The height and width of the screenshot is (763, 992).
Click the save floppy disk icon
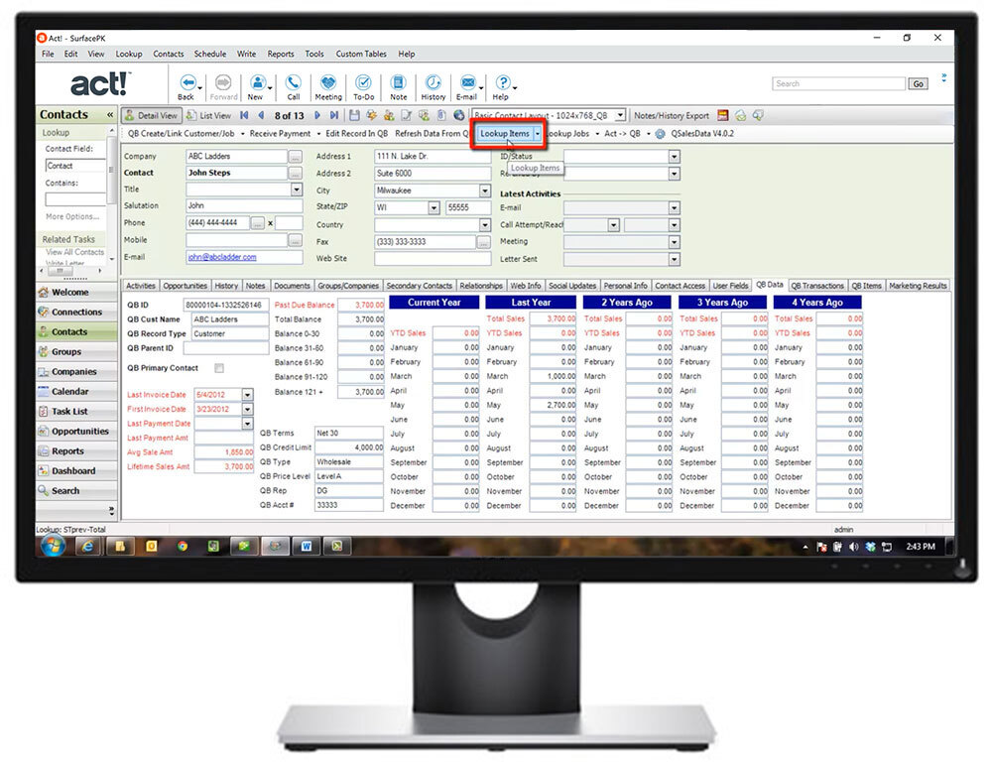pos(354,115)
